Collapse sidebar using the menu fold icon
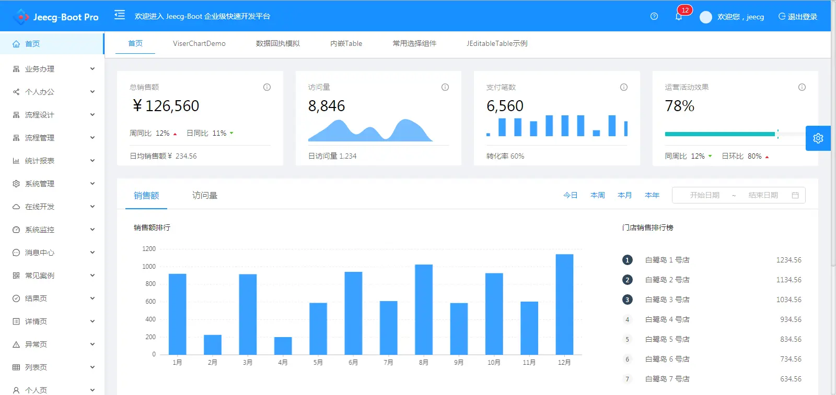Screen dimensions: 836x395 click(120, 15)
